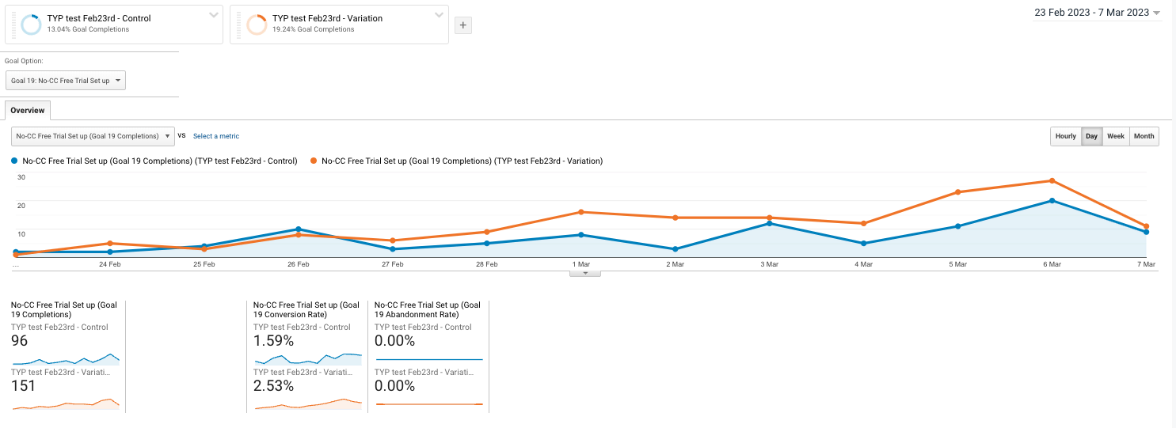Open the Goal Option dropdown

point(67,81)
